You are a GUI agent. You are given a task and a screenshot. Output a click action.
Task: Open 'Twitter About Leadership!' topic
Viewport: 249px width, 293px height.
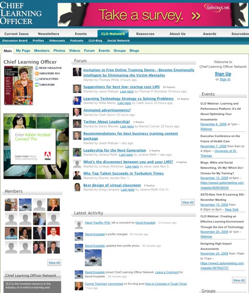107,122
